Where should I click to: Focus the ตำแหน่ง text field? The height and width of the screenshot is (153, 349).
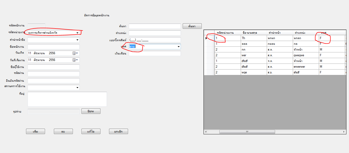155,33
